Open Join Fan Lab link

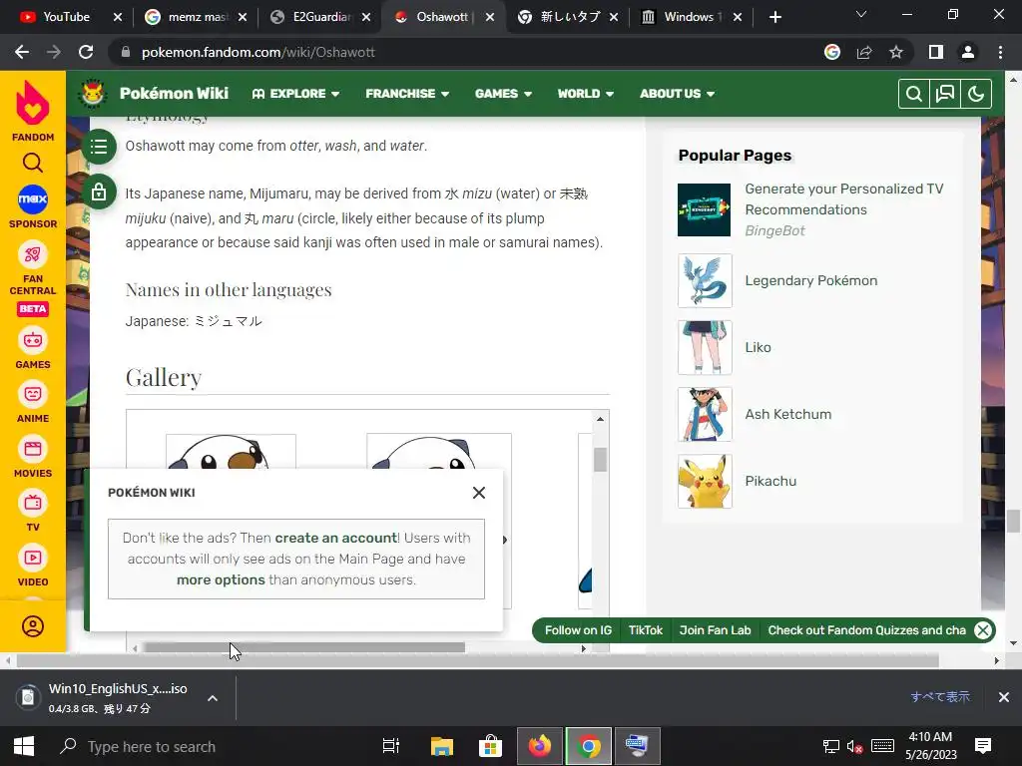point(715,630)
